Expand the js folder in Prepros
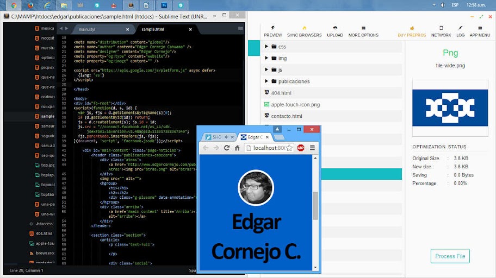 click(266, 69)
